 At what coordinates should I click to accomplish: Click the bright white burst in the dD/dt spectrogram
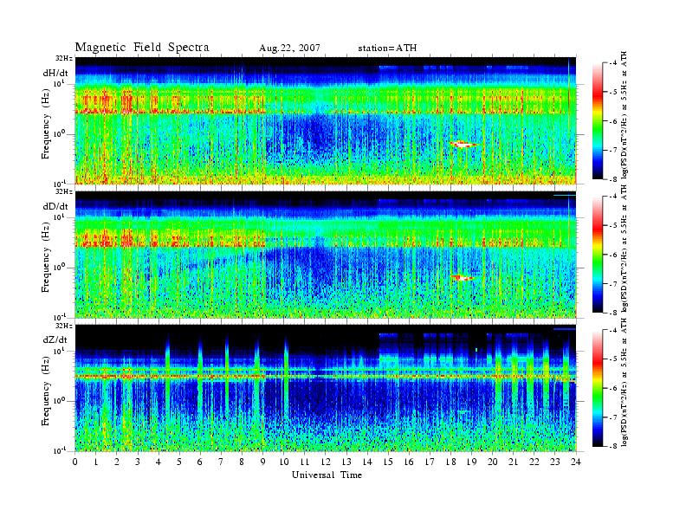coord(463,278)
